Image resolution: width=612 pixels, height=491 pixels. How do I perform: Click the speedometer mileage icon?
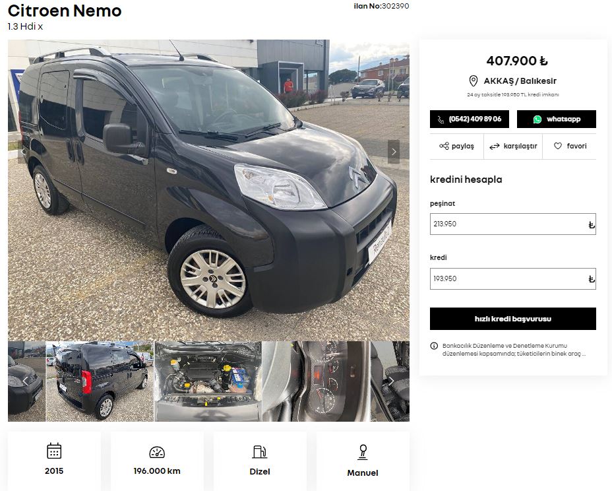157,452
